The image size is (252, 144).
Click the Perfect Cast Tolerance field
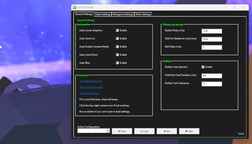tap(212, 84)
